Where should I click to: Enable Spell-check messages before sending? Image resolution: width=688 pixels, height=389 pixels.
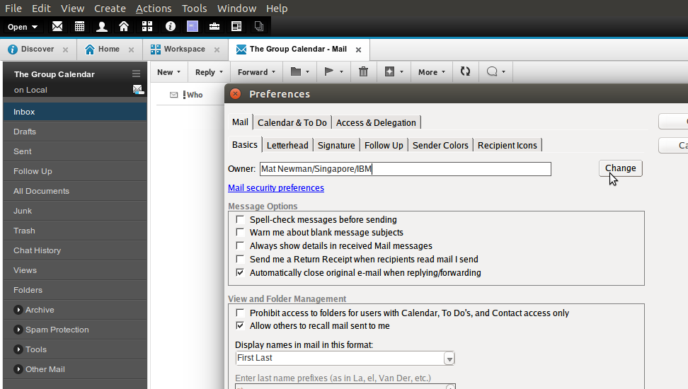tap(241, 220)
